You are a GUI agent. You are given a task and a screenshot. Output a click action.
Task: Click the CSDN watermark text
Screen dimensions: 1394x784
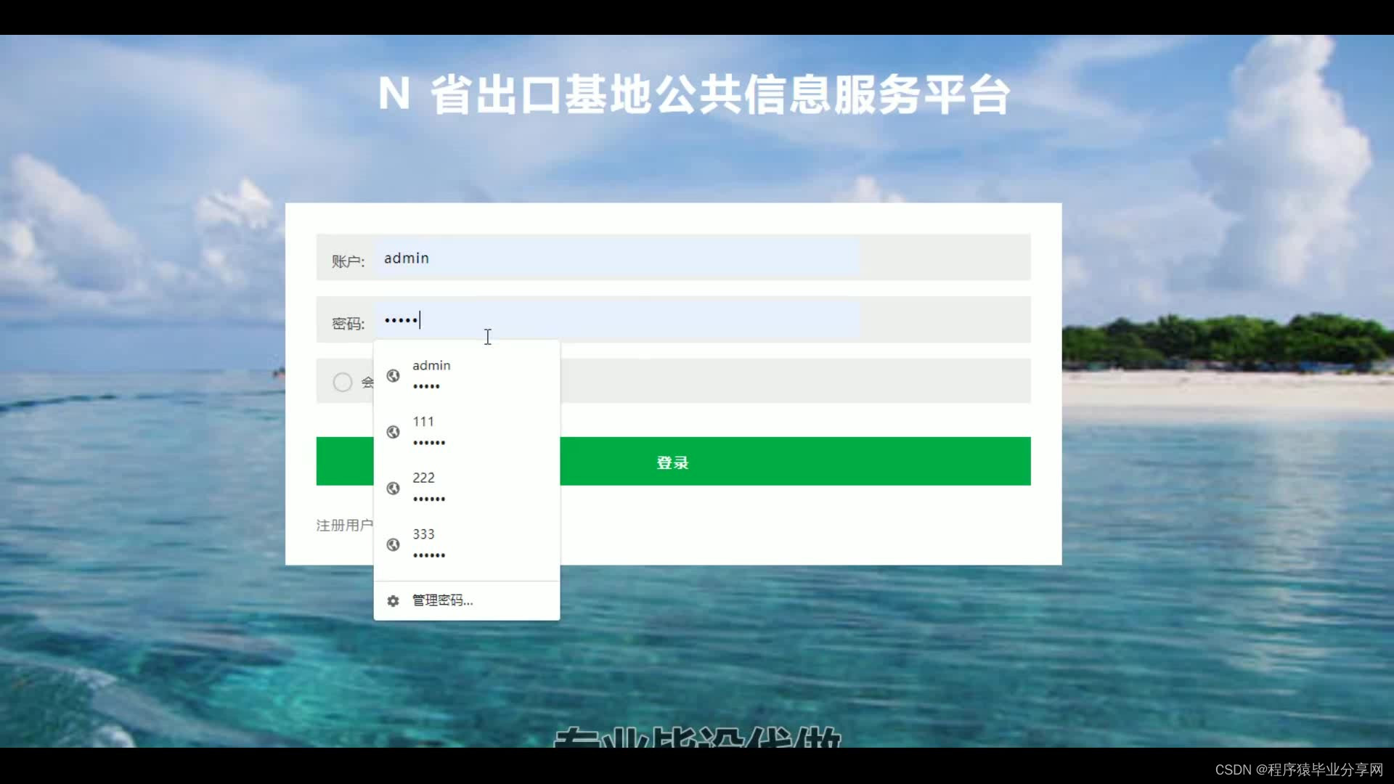(x=1298, y=769)
